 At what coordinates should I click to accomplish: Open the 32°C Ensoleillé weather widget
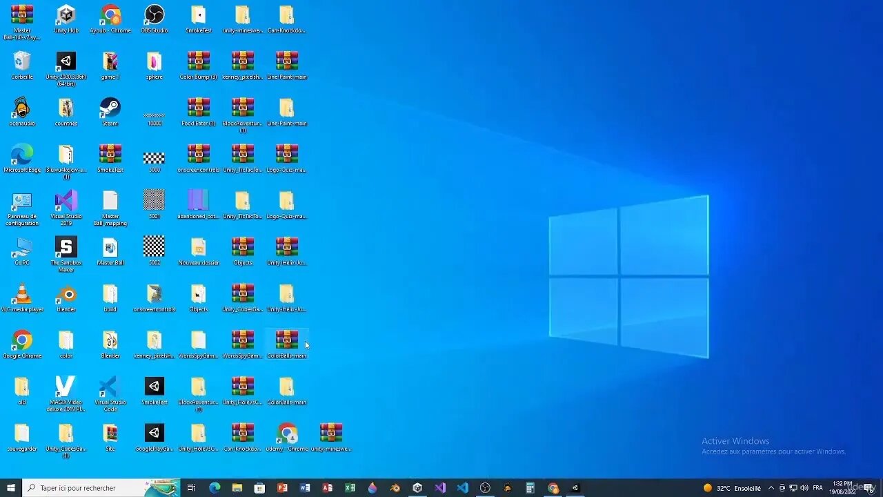(732, 488)
